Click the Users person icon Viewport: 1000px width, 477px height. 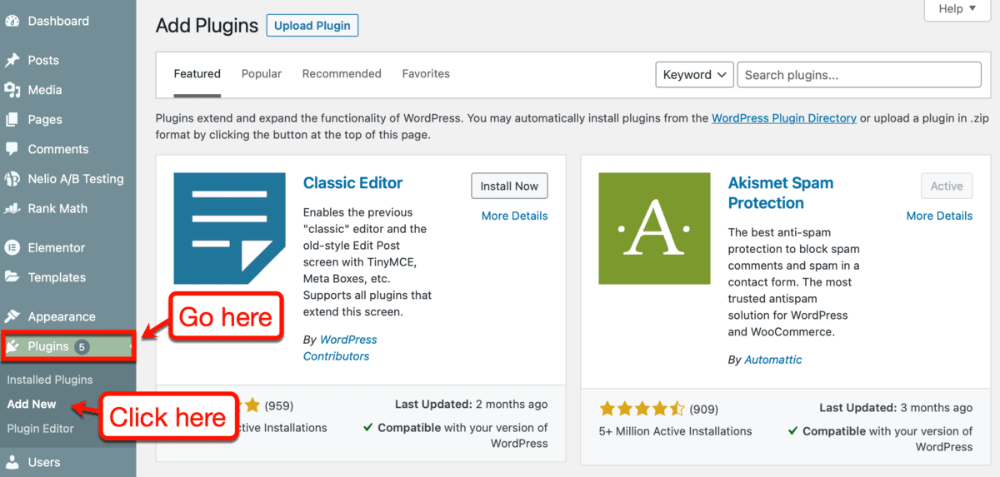click(x=12, y=462)
